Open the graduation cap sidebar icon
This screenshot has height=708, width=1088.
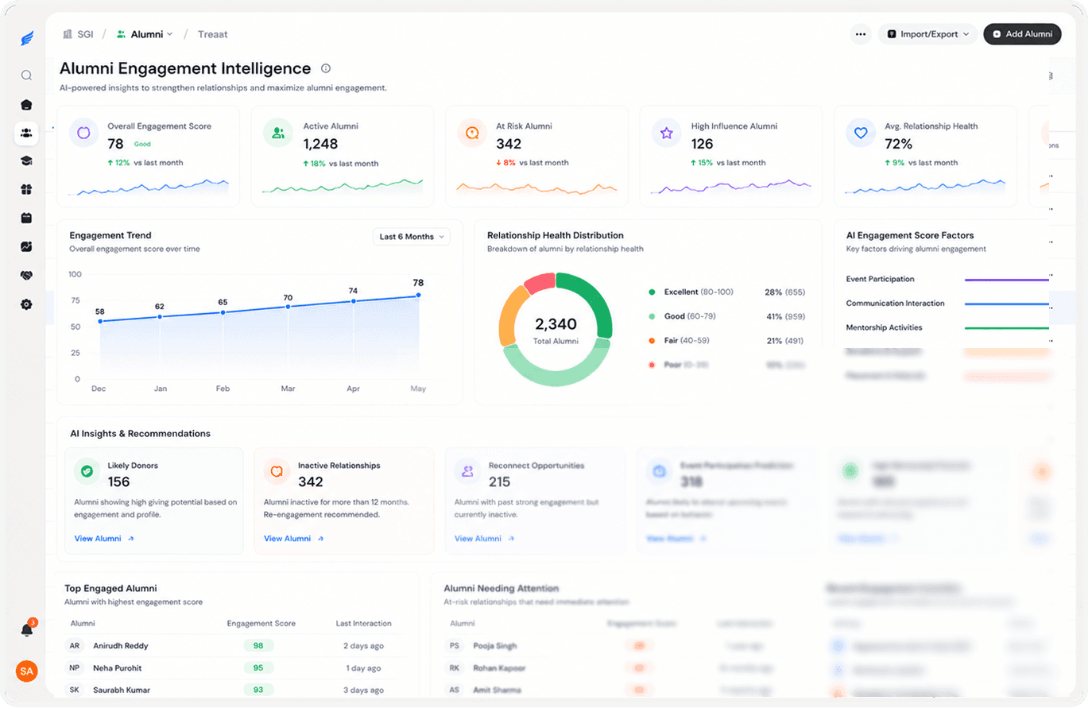[x=26, y=161]
